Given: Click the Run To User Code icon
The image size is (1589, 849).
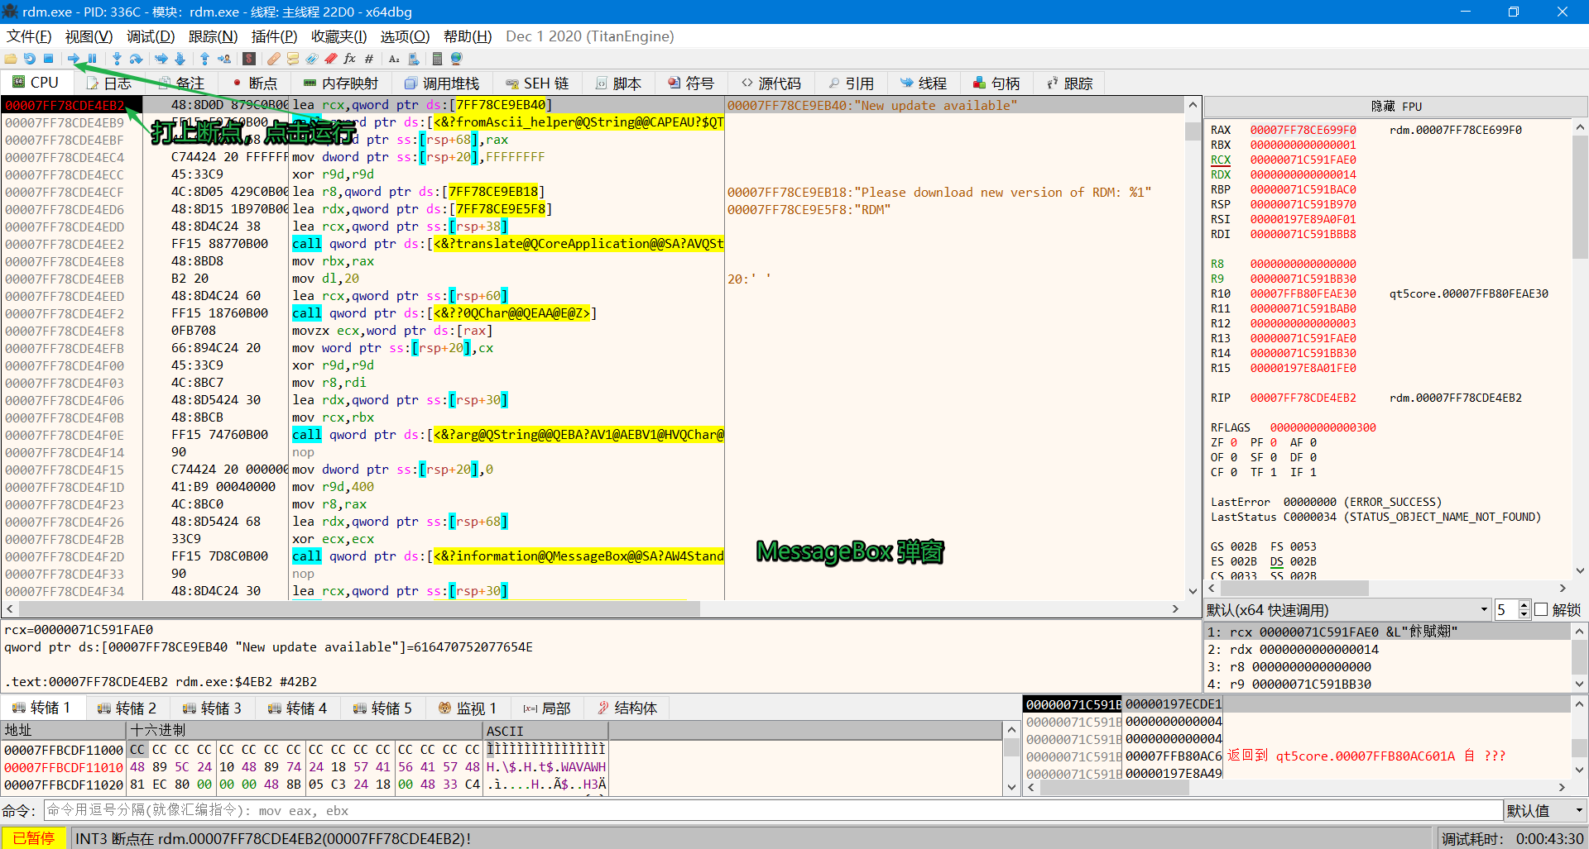Looking at the screenshot, I should tap(224, 59).
